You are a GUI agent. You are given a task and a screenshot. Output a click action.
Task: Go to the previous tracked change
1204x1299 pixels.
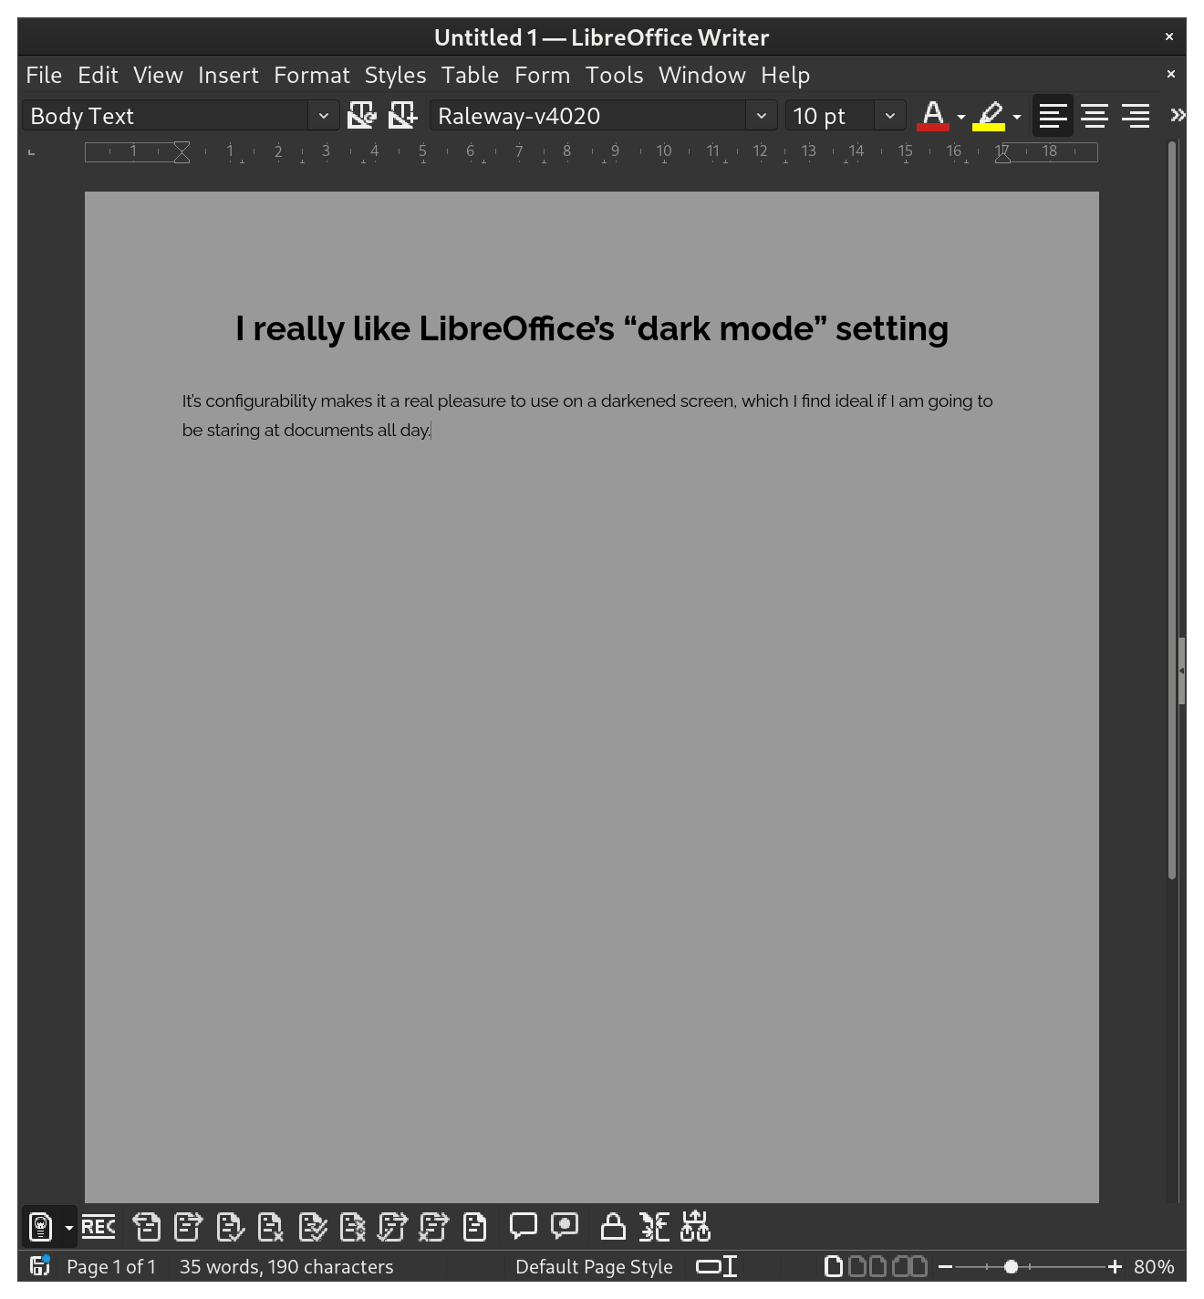tap(147, 1227)
